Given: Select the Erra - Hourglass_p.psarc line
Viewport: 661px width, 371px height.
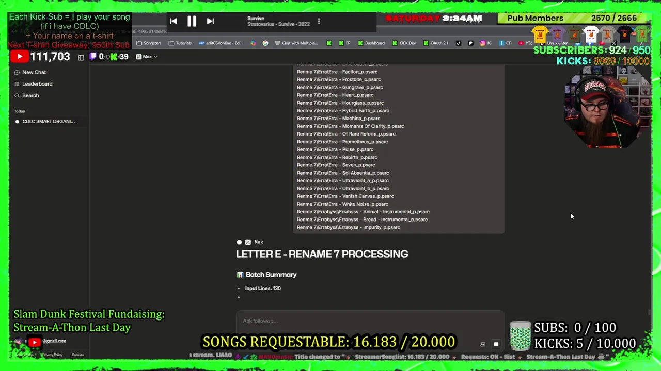Looking at the screenshot, I should coord(340,103).
